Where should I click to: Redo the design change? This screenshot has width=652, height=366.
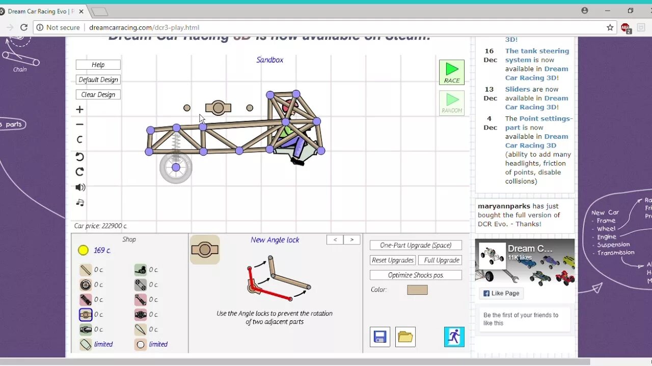click(x=79, y=172)
